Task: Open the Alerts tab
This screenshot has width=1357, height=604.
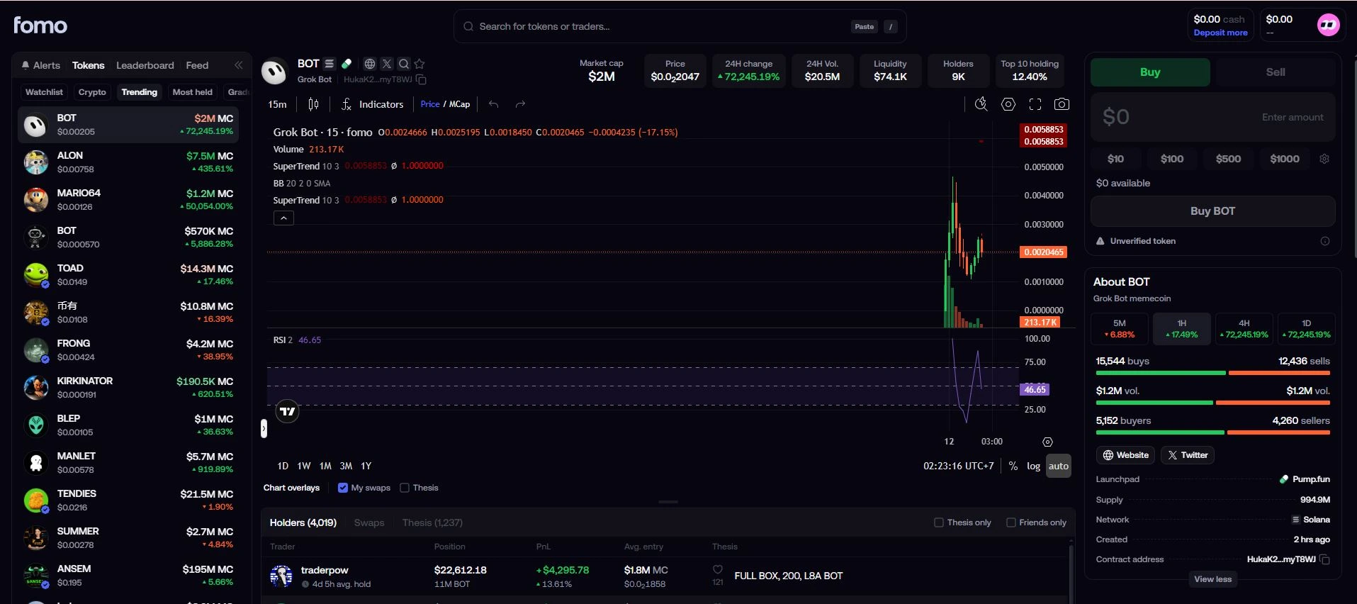Action: coord(40,65)
